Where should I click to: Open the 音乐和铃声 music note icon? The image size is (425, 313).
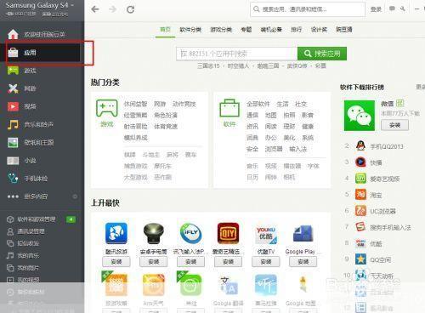(x=13, y=124)
